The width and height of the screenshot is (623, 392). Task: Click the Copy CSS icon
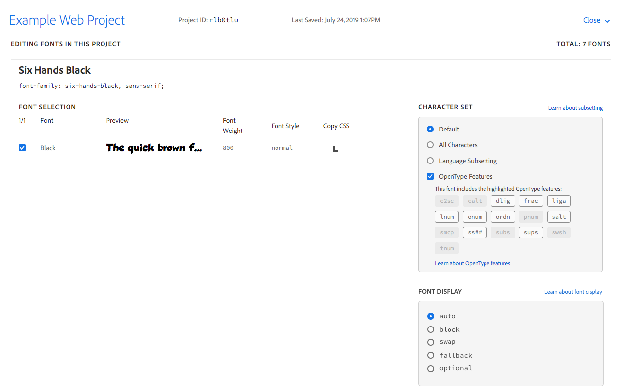(336, 147)
